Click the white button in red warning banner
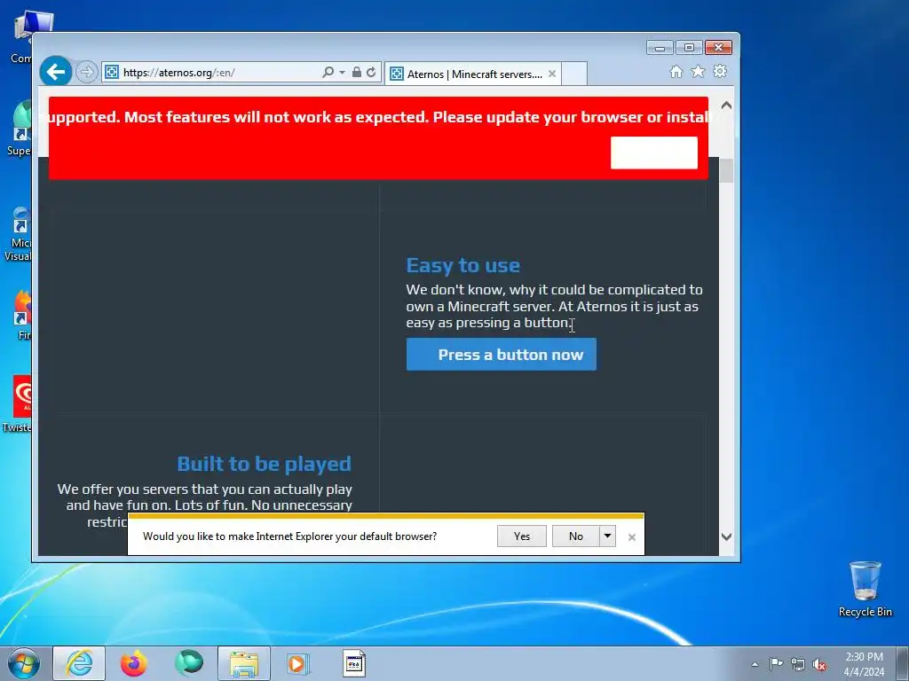Viewport: 909px width, 681px height. pyautogui.click(x=654, y=153)
